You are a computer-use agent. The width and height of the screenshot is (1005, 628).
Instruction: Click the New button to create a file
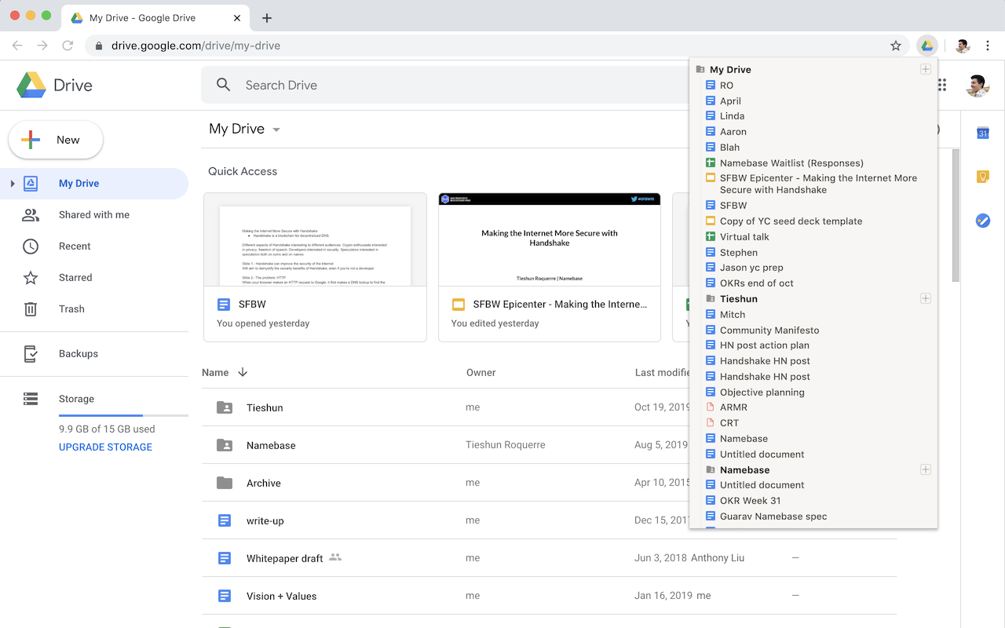point(55,140)
